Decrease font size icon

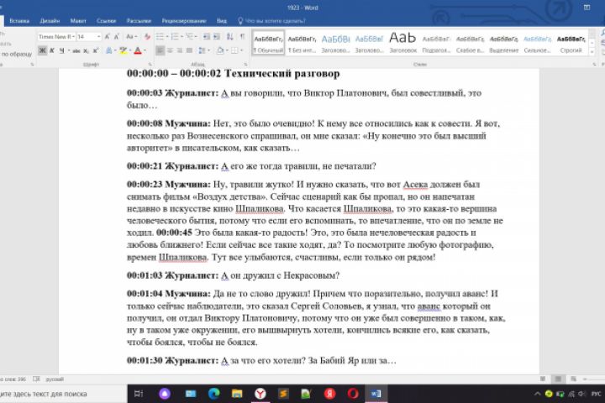[x=117, y=37]
